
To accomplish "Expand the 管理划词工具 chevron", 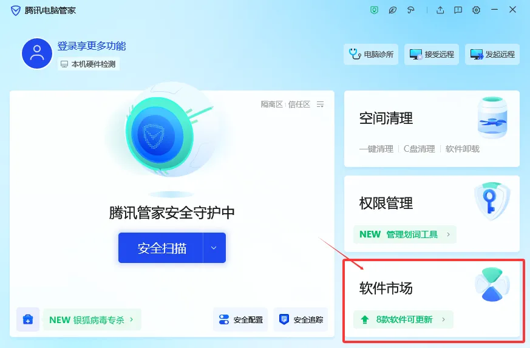I will click(449, 234).
